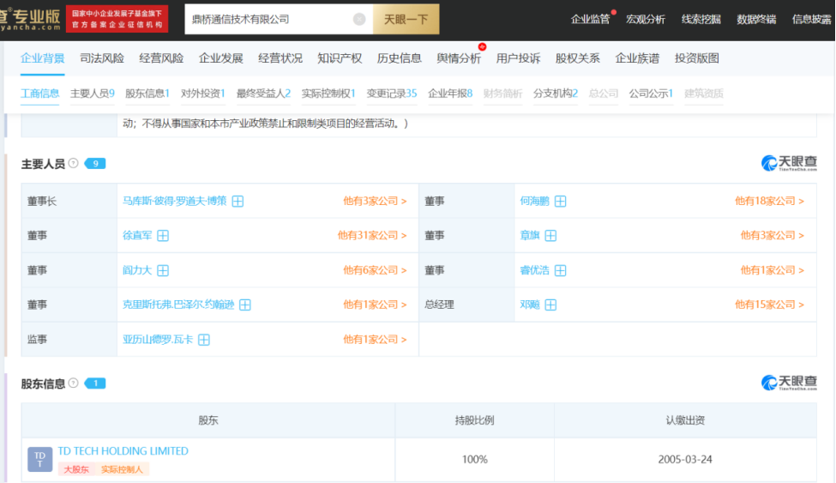
Task: Expand plus icon beside 亚历山德罗.瓦卡
Action: click(204, 340)
